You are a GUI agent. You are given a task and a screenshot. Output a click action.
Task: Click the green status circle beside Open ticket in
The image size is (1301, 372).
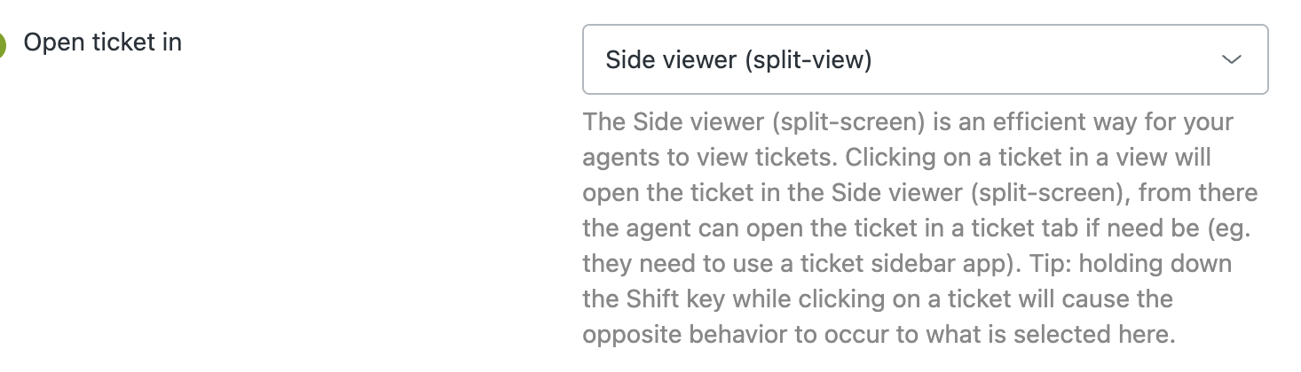click(2, 44)
